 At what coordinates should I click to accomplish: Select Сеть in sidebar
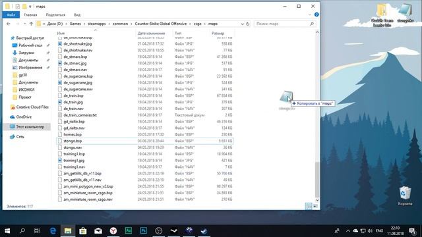click(20, 137)
